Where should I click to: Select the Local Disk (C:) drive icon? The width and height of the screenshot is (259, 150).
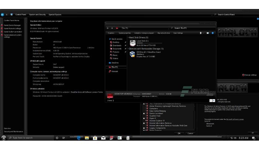(133, 43)
